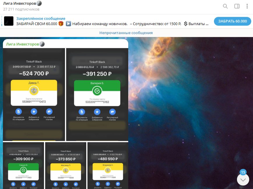Click the star icon in −480 550 ₽ screenshot
Image resolution: width=253 pixels, height=189 pixels.
click(x=108, y=184)
